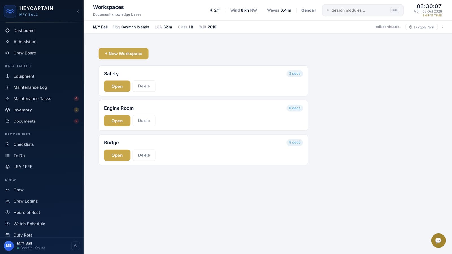Open the Engine Room workspace
Image resolution: width=452 pixels, height=254 pixels.
[117, 121]
